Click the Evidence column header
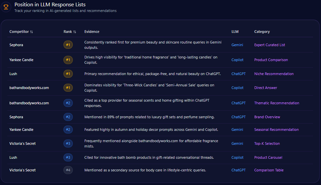This screenshot has width=321, height=185. tap(92, 32)
